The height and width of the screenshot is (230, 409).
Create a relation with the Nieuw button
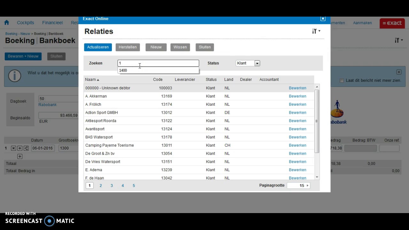point(156,47)
